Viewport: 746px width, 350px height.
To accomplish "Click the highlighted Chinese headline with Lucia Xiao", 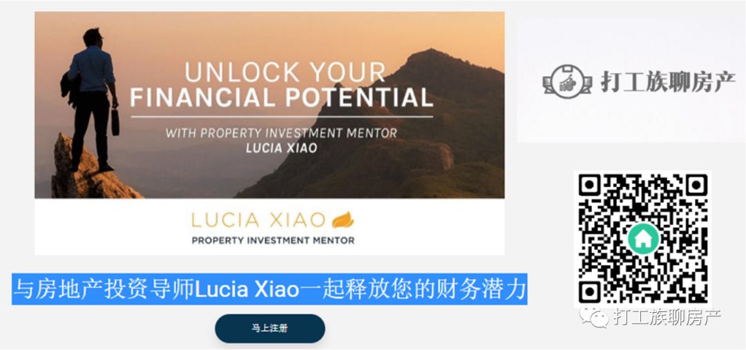I will click(x=269, y=289).
